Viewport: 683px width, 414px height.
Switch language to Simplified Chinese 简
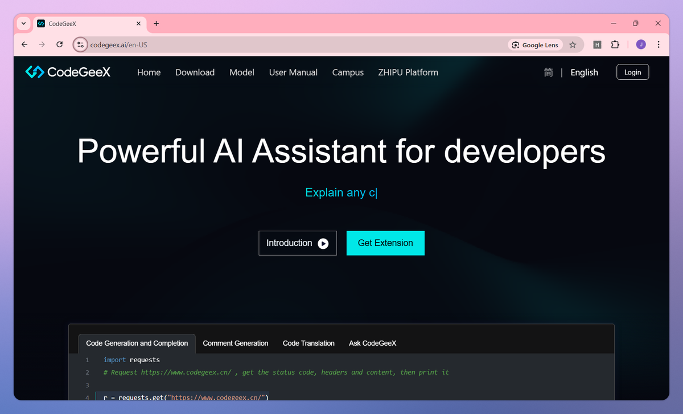point(549,72)
